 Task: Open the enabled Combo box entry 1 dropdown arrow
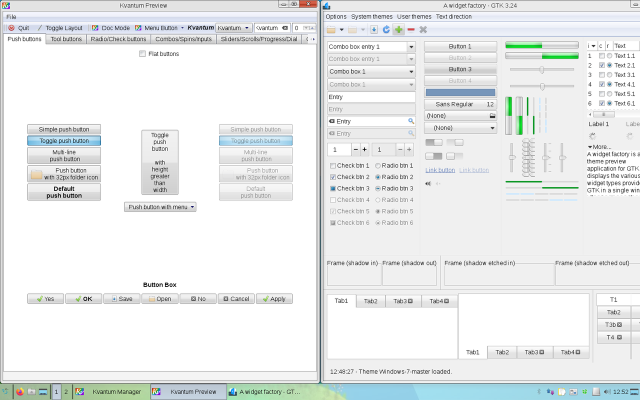411,46
